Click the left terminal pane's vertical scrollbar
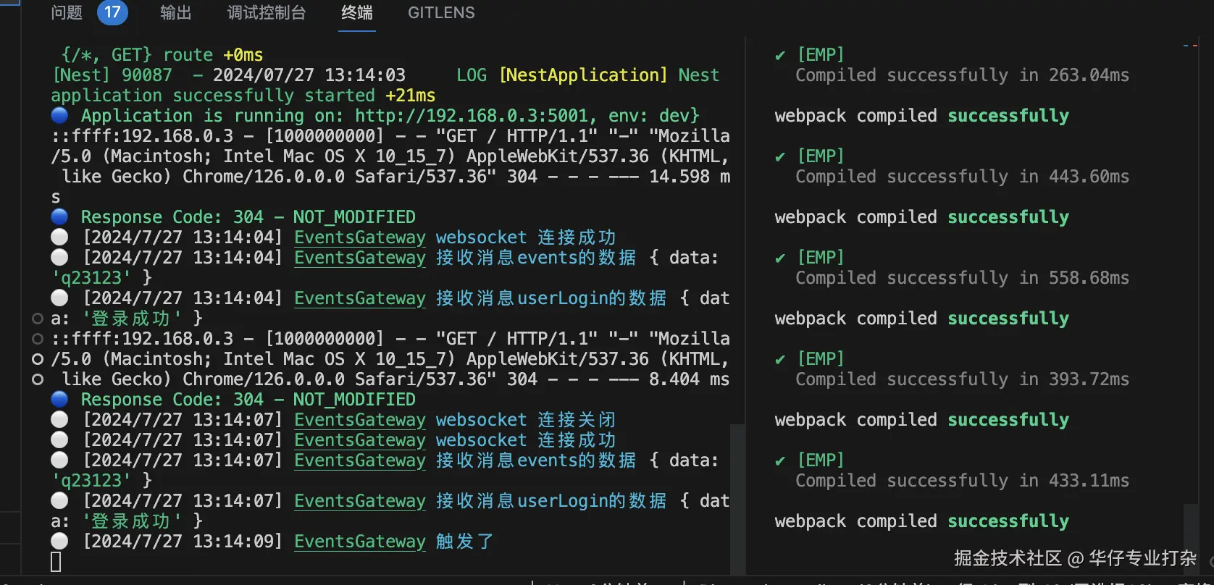The width and height of the screenshot is (1214, 585). coord(737,500)
